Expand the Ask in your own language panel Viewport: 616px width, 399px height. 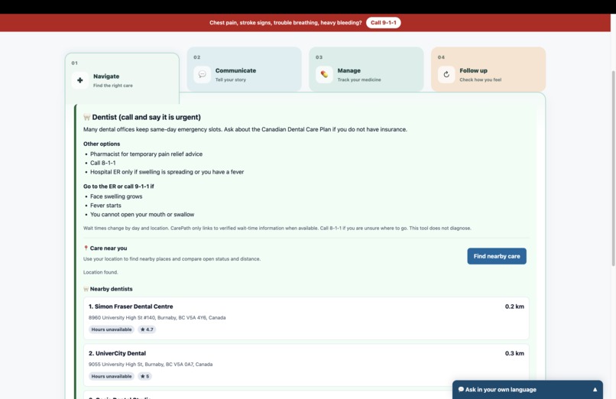pos(527,390)
